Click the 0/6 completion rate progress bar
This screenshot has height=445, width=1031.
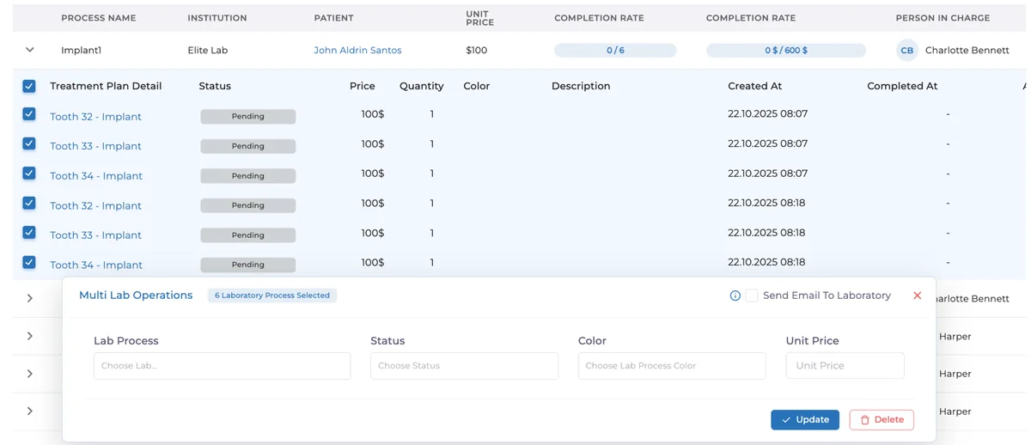click(x=615, y=51)
